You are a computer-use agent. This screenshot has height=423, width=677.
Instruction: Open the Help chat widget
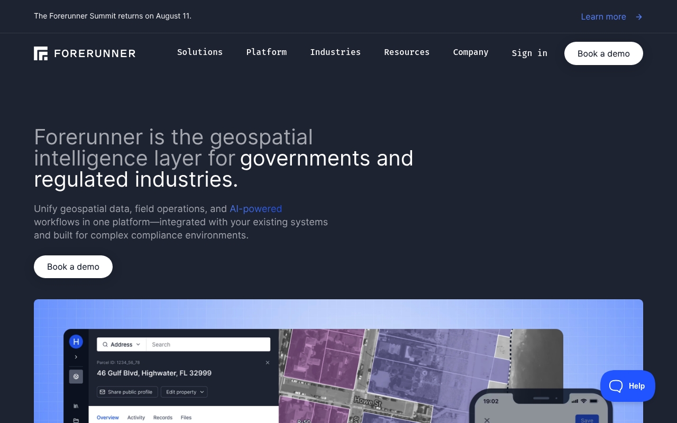pyautogui.click(x=628, y=386)
